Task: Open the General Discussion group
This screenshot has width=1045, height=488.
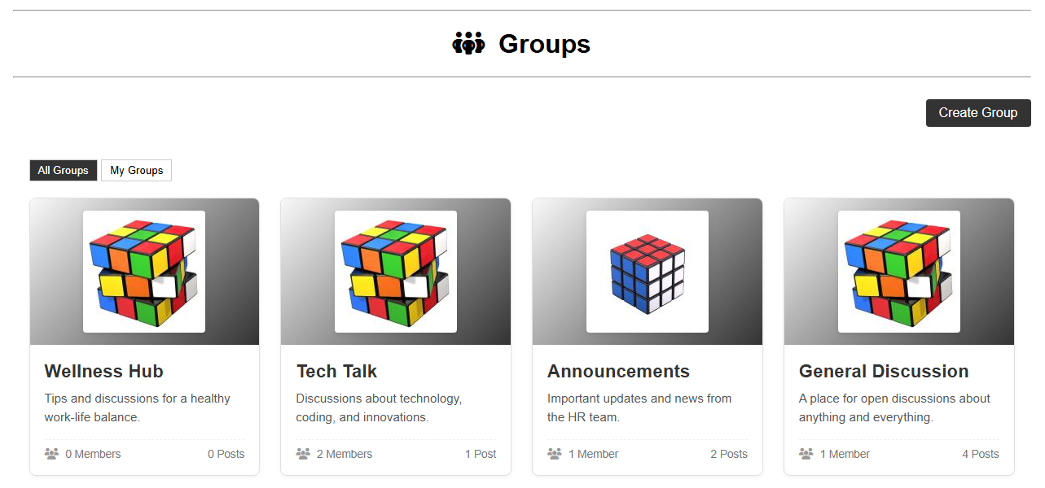Action: pyautogui.click(x=883, y=371)
